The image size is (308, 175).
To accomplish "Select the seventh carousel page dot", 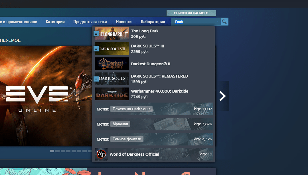I will click(84, 151).
